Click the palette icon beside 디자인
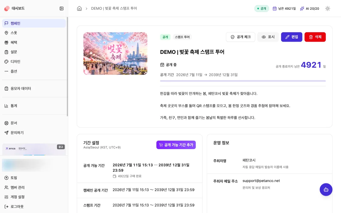Image resolution: width=341 pixels, height=213 pixels. point(6,61)
